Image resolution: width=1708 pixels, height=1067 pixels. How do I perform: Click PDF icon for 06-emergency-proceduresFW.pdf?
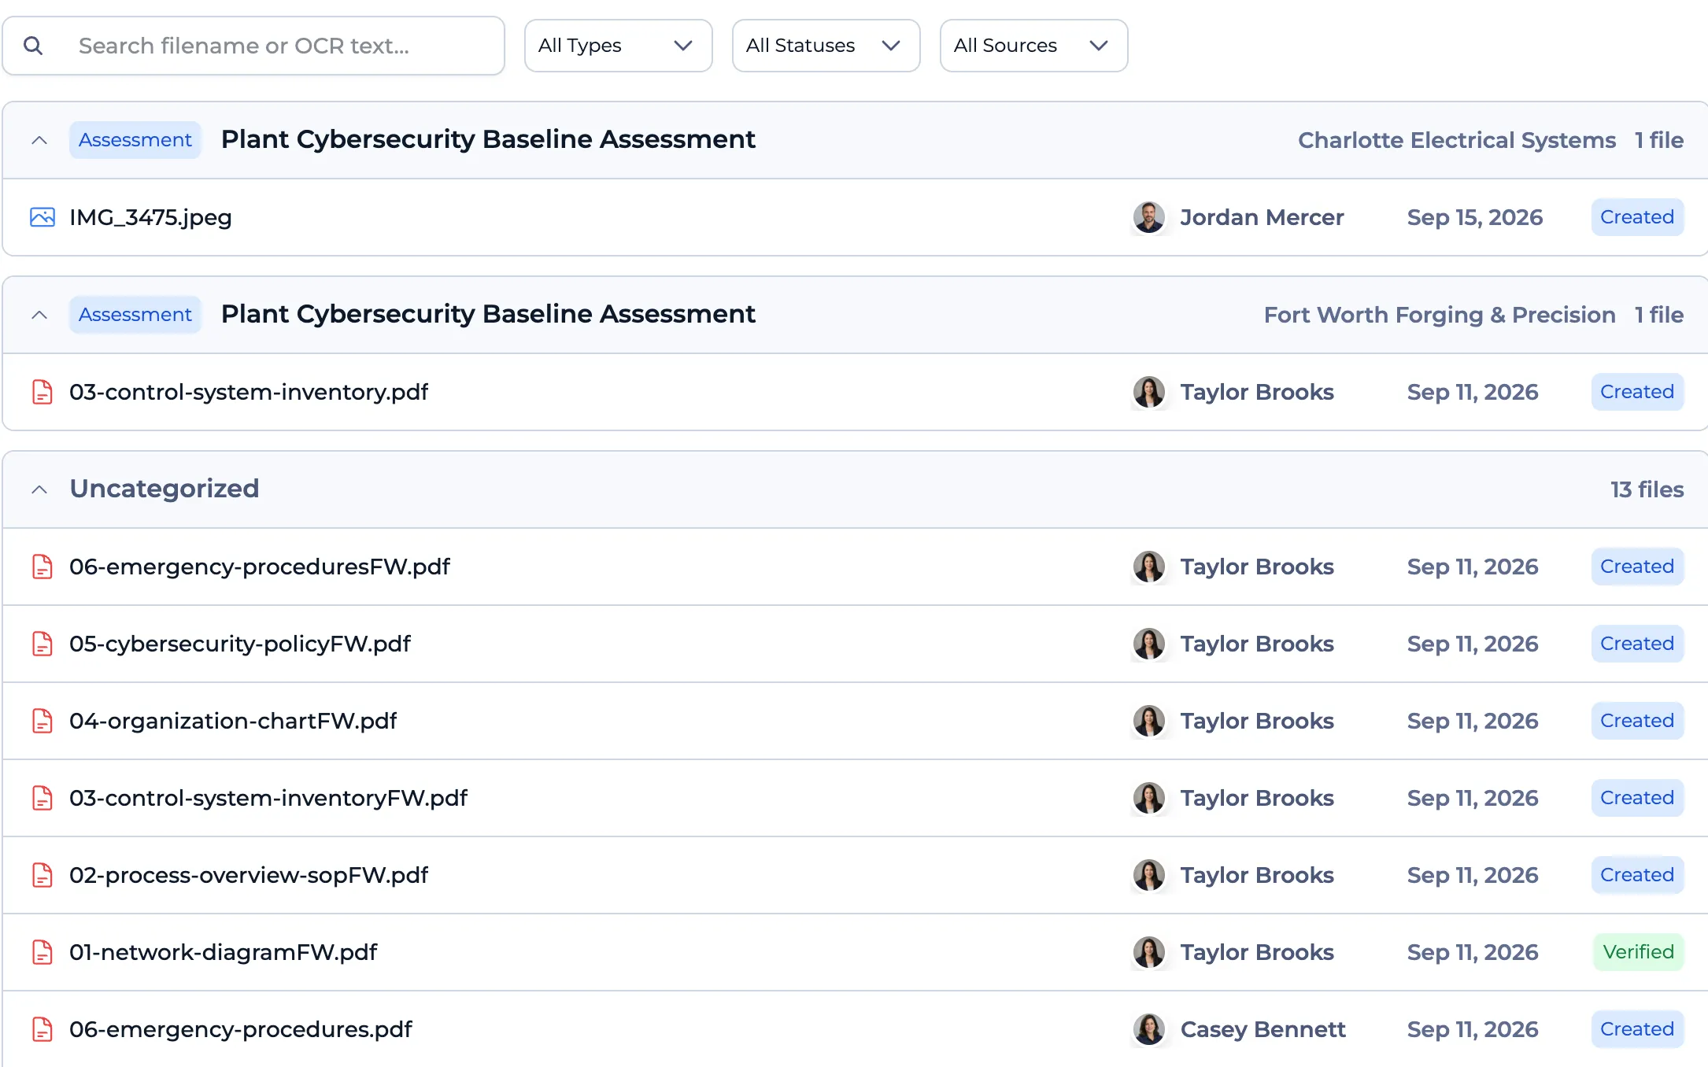click(43, 567)
